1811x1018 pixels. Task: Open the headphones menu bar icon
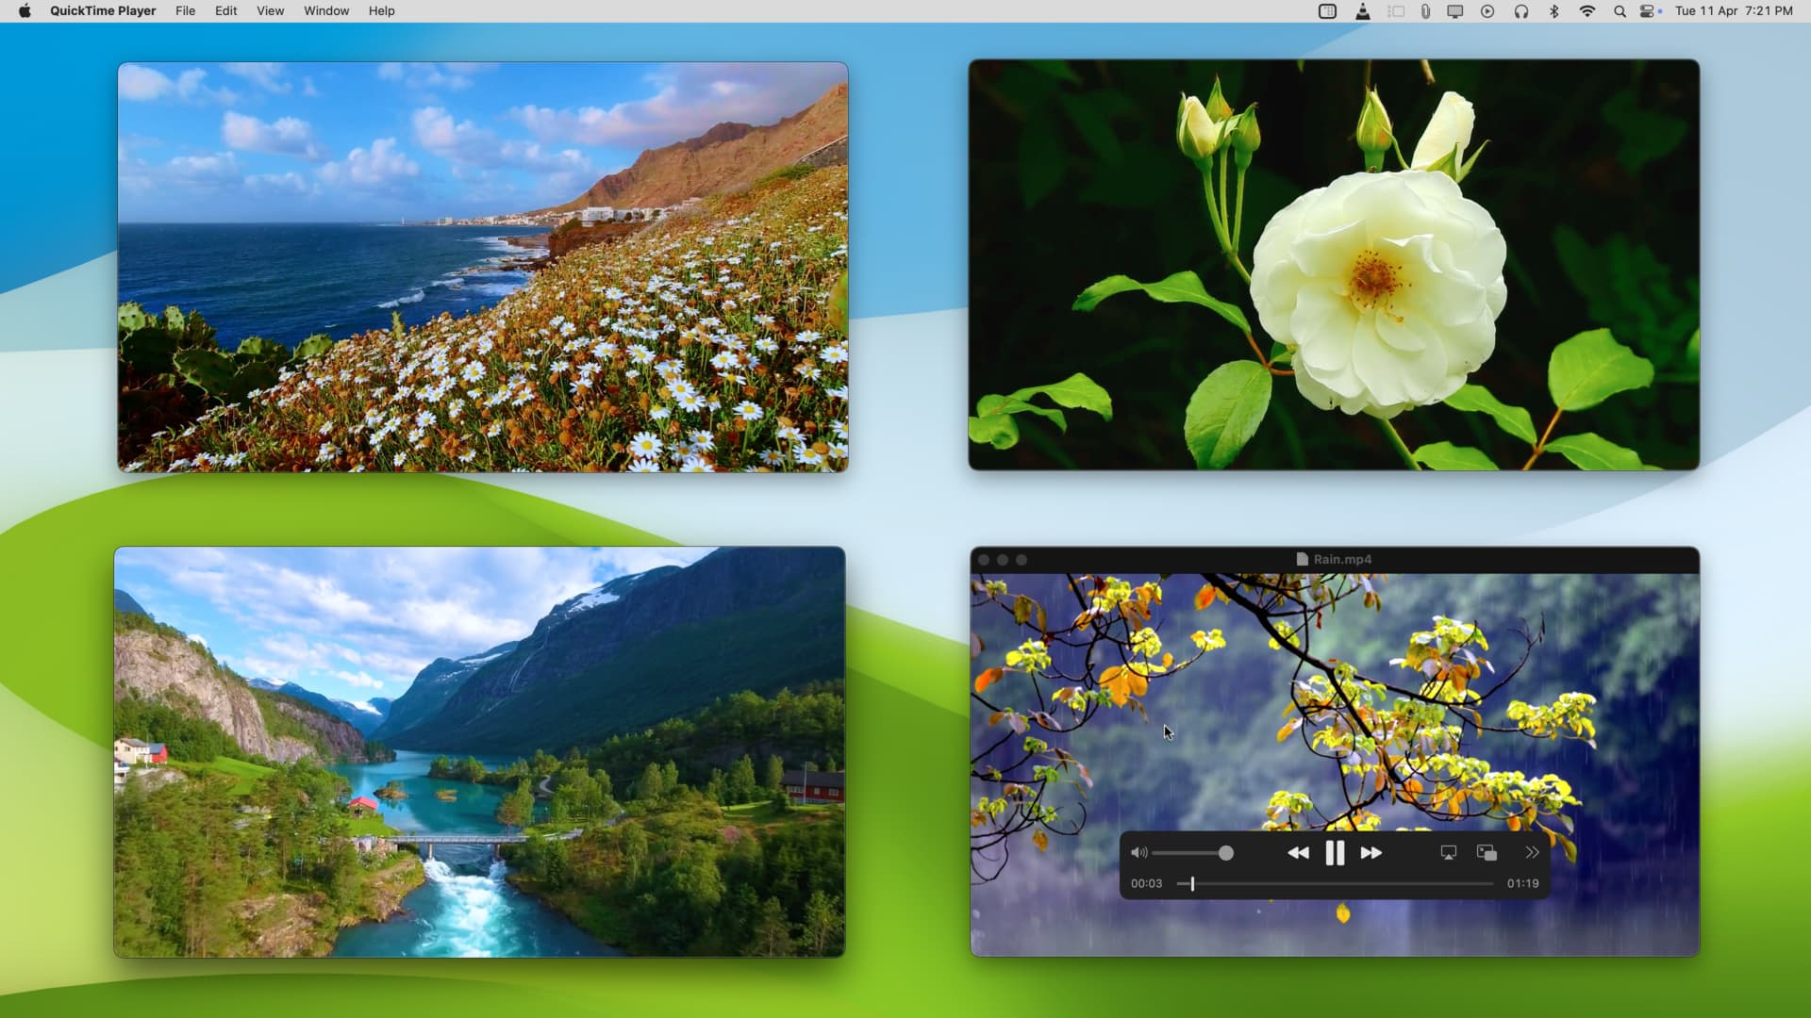[x=1521, y=11]
